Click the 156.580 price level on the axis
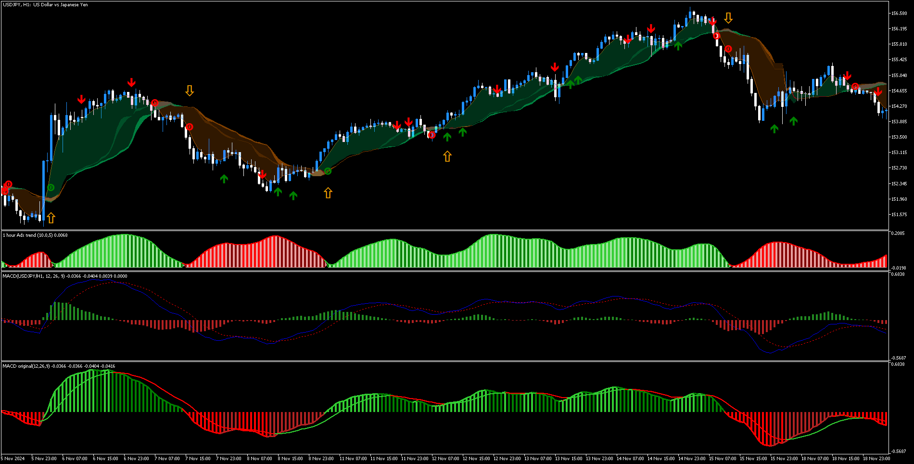 click(899, 13)
